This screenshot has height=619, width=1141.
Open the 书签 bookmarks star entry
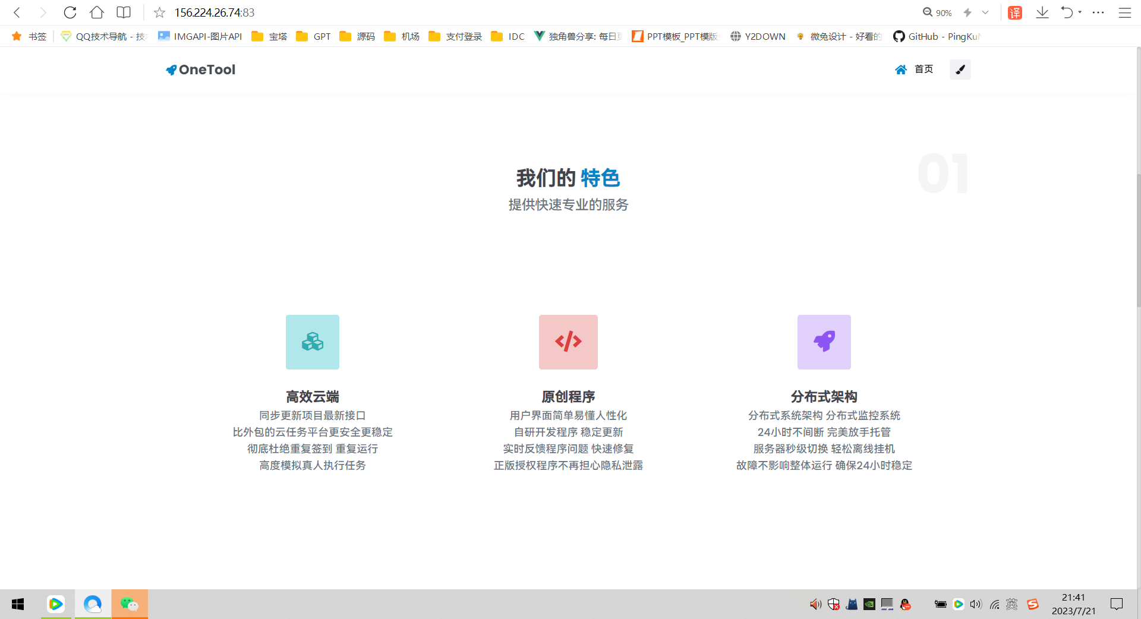[x=29, y=36]
